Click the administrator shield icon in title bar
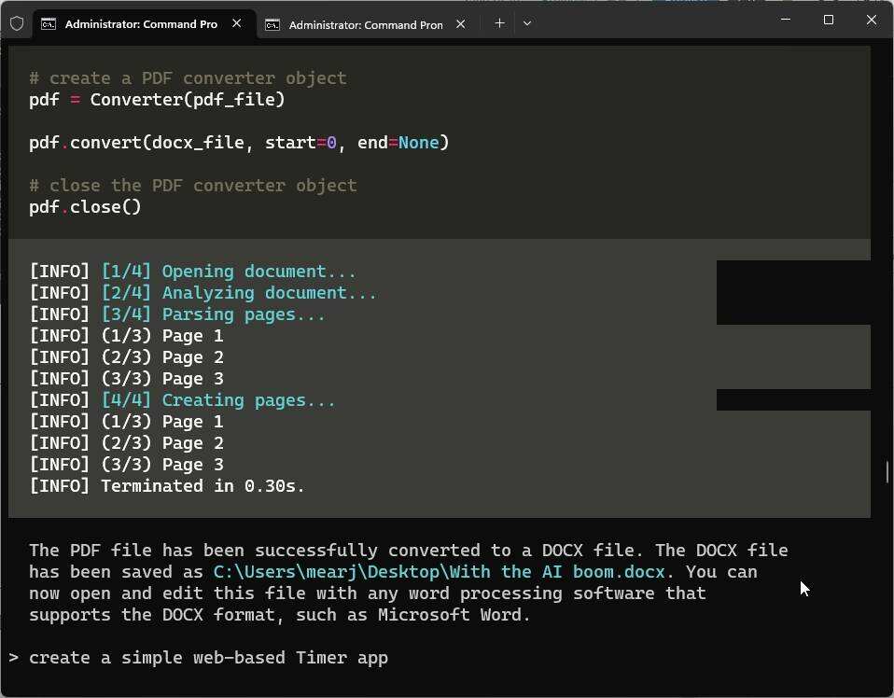Screen dimensions: 894x698 point(17,23)
